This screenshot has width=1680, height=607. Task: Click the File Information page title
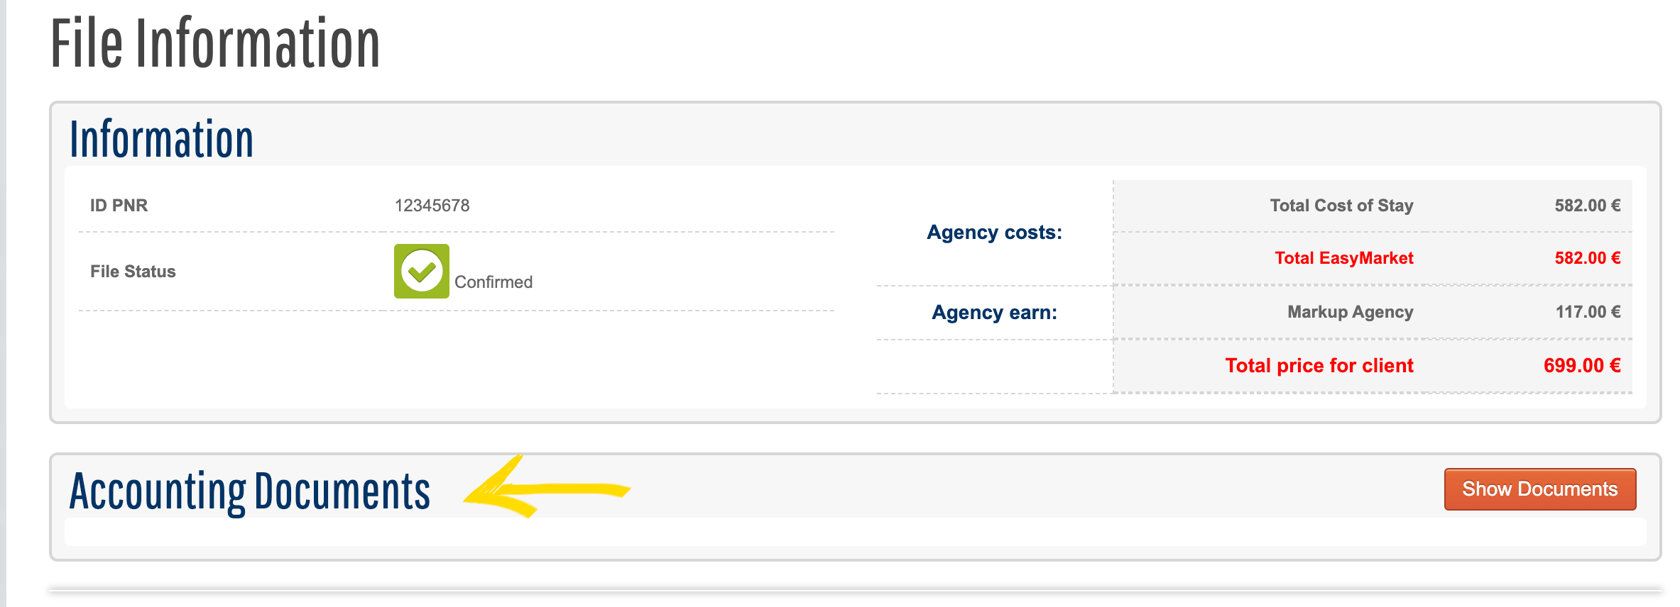tap(215, 44)
